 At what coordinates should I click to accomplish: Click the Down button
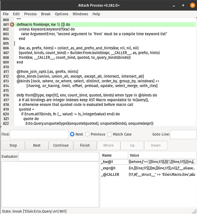click(x=156, y=146)
